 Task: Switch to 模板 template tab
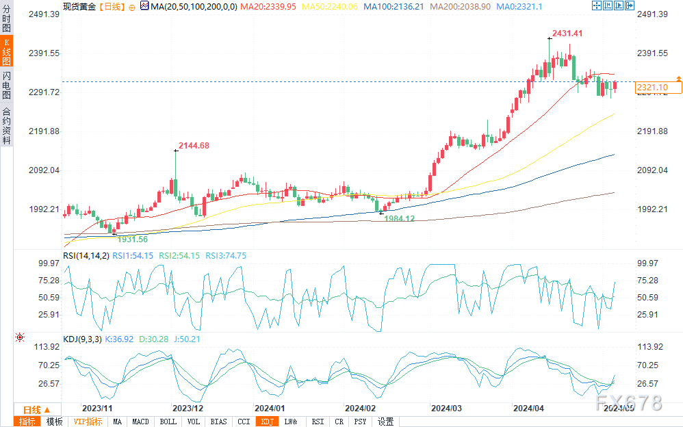pos(55,422)
